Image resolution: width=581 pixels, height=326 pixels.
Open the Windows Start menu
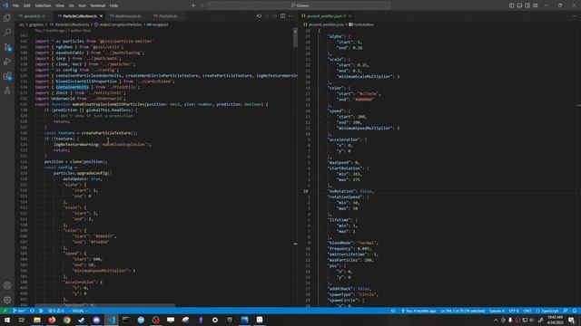click(x=7, y=320)
